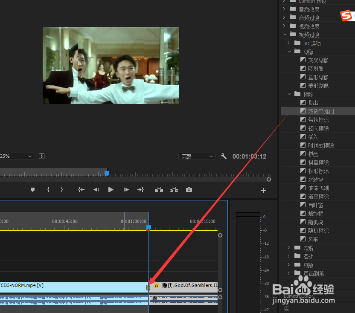Viewport: 355px width, 313px height.
Task: Collapse the 视频过渡 folder
Action: pos(285,35)
